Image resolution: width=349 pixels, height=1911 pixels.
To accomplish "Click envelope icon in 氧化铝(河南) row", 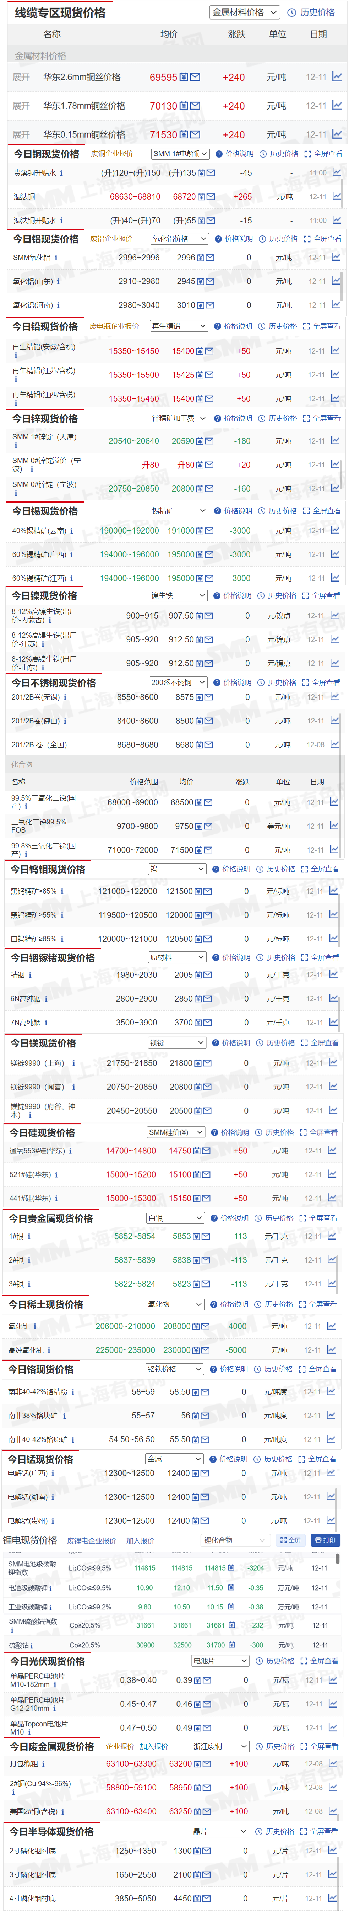I will pyautogui.click(x=210, y=305).
